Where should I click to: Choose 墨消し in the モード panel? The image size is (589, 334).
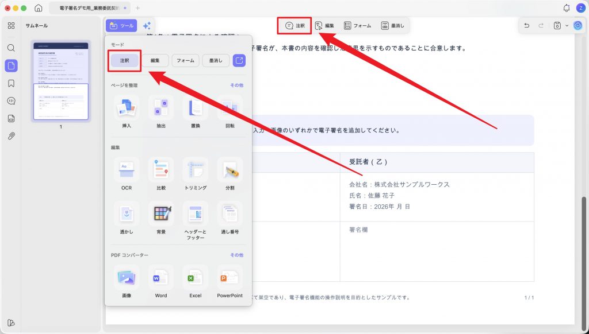pos(216,60)
